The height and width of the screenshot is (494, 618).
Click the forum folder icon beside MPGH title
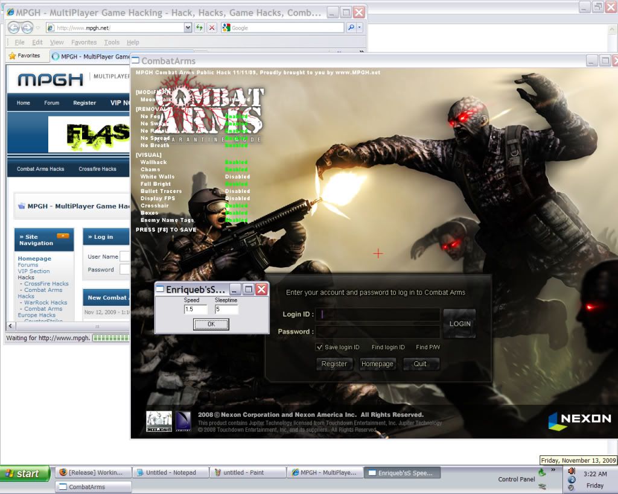[22, 206]
